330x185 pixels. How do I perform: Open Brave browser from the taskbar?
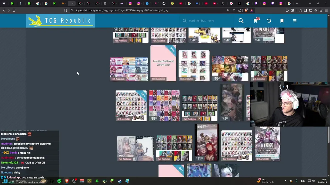coord(67,181)
